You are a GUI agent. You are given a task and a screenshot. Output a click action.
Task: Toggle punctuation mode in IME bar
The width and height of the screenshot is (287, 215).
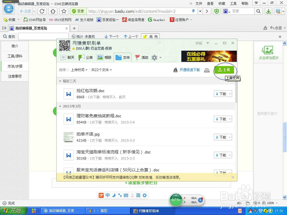click(x=120, y=196)
